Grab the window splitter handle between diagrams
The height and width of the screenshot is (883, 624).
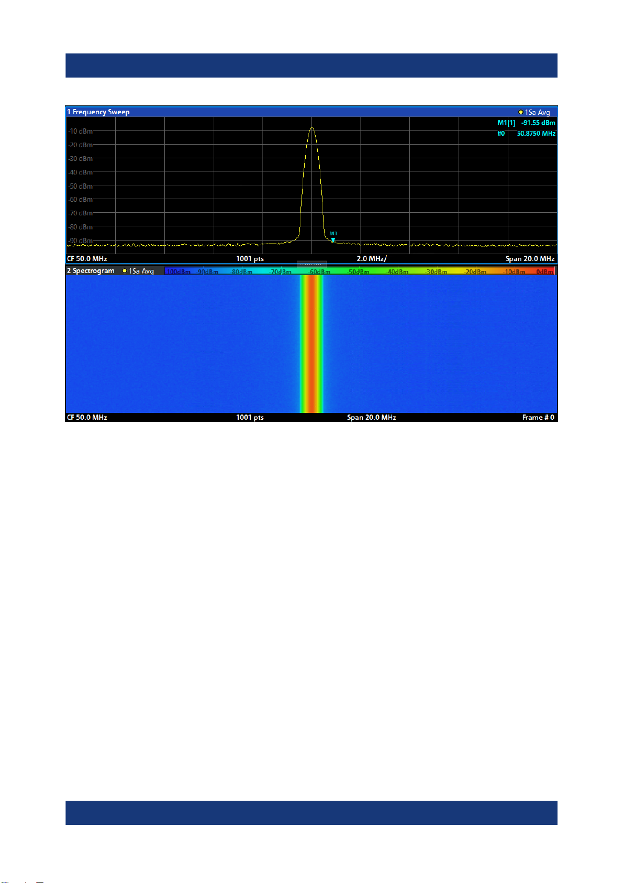coord(311,264)
